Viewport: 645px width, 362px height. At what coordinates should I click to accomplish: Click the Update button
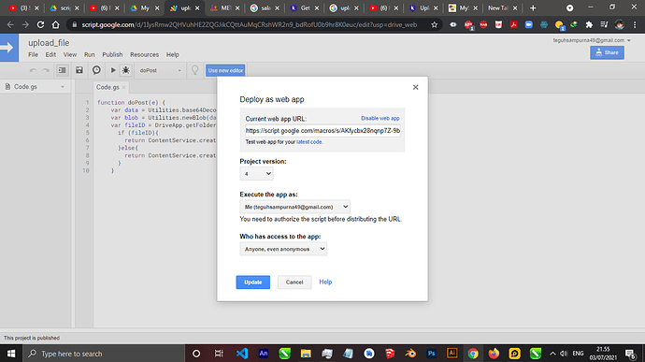point(253,282)
